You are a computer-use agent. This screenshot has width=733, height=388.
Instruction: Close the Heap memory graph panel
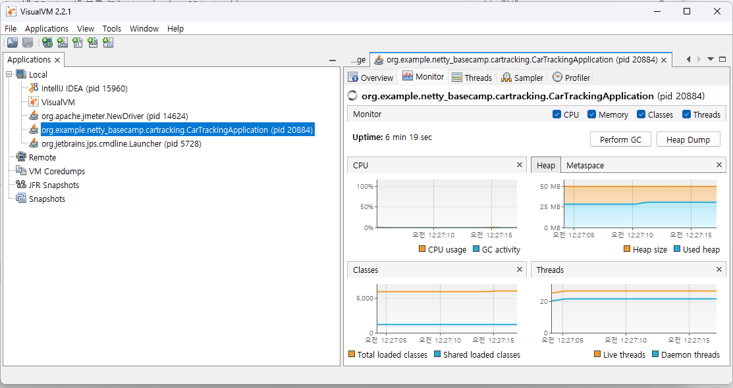(x=719, y=165)
